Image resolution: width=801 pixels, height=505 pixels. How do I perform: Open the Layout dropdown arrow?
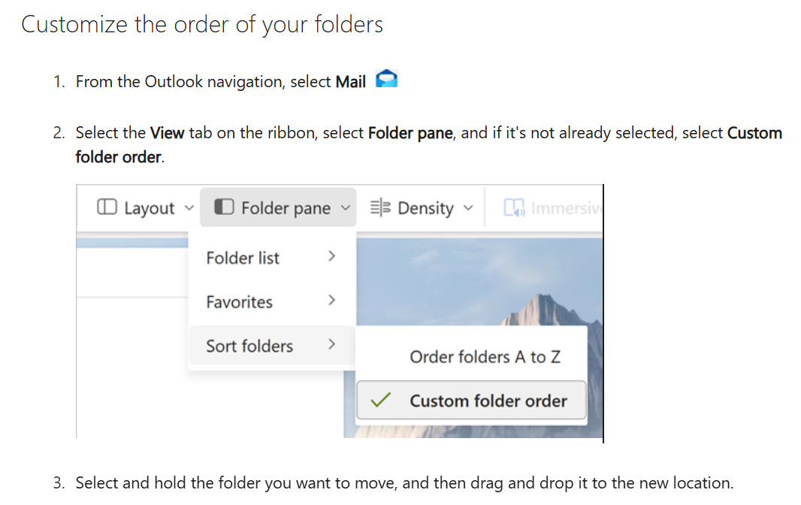click(189, 208)
